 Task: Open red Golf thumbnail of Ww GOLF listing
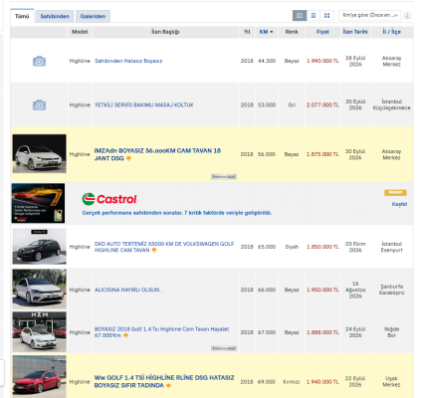(x=39, y=376)
